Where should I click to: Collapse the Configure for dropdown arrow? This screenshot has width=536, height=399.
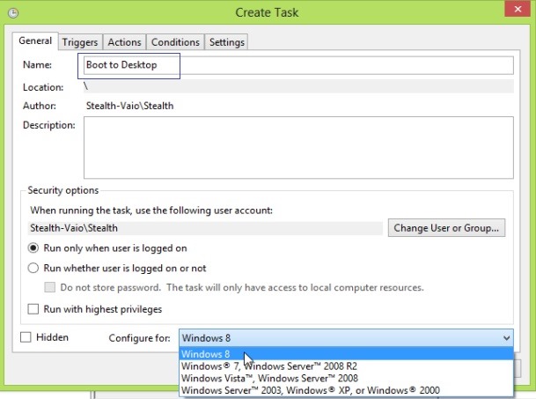506,338
